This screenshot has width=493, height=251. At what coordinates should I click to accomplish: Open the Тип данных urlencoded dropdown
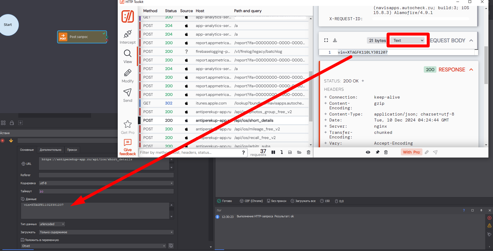pyautogui.click(x=52, y=224)
